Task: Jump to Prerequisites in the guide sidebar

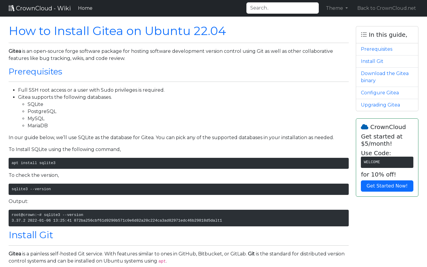Action: click(x=376, y=49)
